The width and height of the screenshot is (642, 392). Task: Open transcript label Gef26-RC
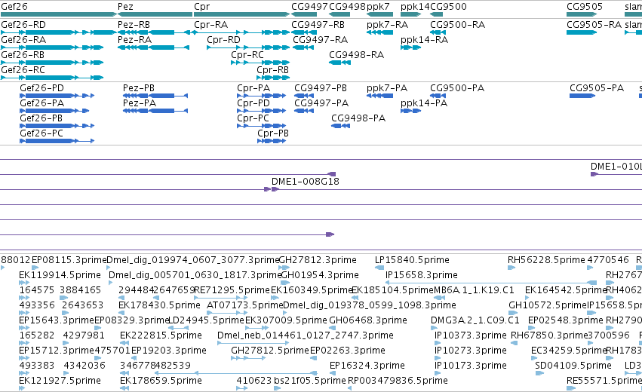click(x=23, y=70)
